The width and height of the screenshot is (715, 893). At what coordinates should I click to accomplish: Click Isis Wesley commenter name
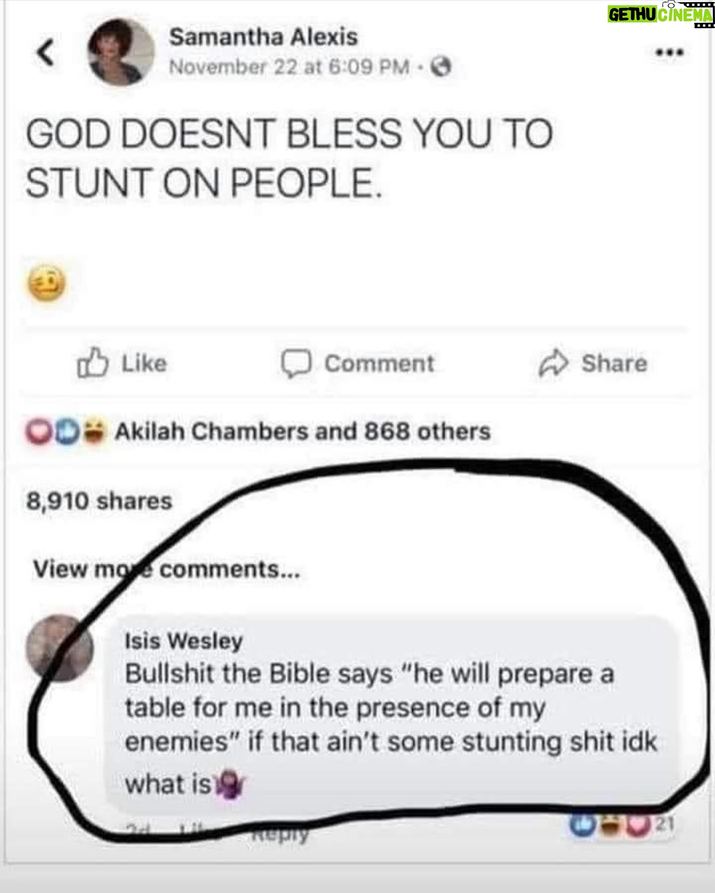(184, 641)
